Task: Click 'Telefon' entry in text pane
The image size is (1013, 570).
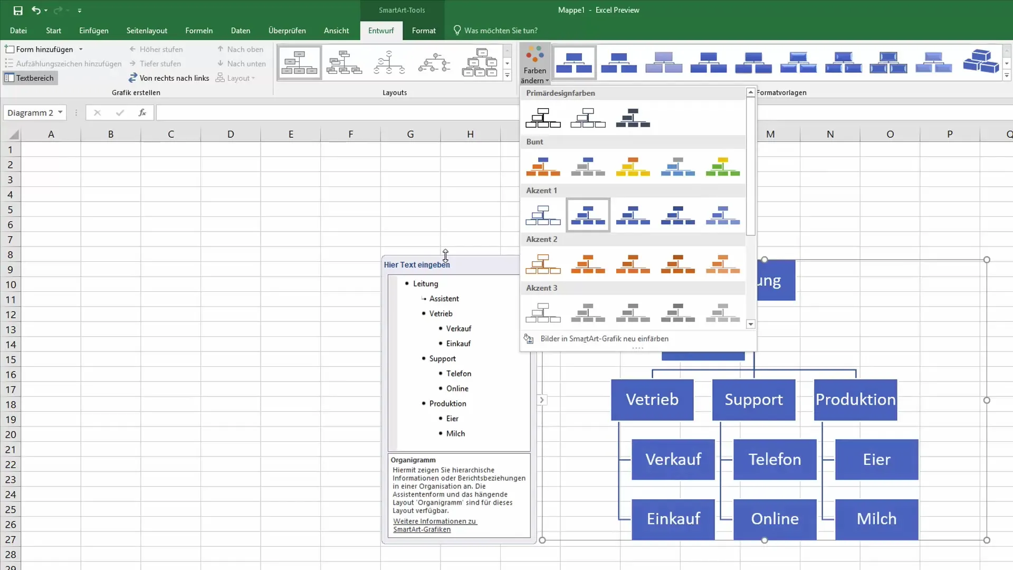Action: point(458,374)
